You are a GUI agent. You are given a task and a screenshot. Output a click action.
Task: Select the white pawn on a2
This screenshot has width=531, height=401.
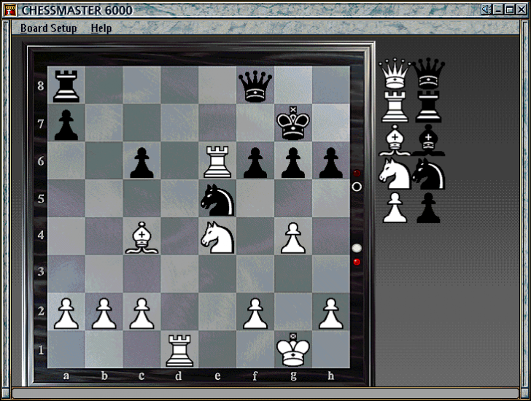[66, 314]
